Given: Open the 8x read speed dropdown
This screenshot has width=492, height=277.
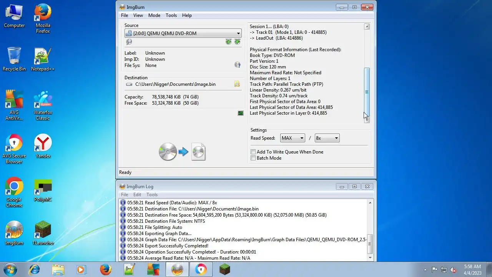Looking at the screenshot, I should pyautogui.click(x=327, y=138).
